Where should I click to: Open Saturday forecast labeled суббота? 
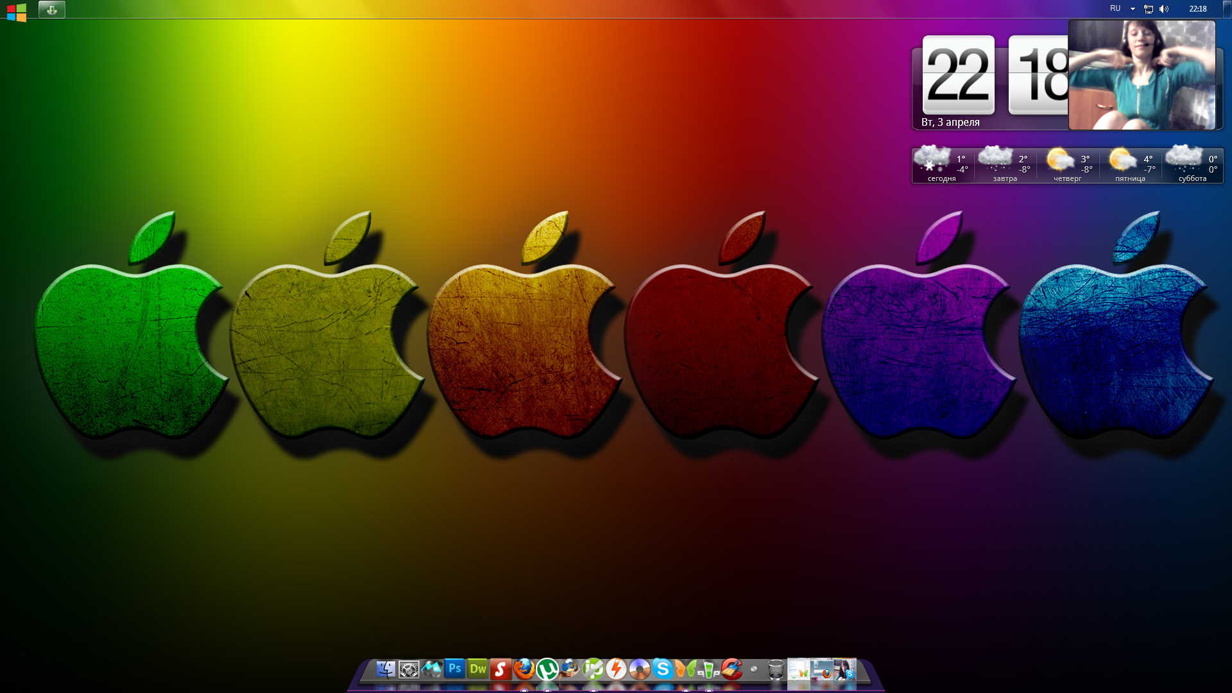coord(1192,166)
